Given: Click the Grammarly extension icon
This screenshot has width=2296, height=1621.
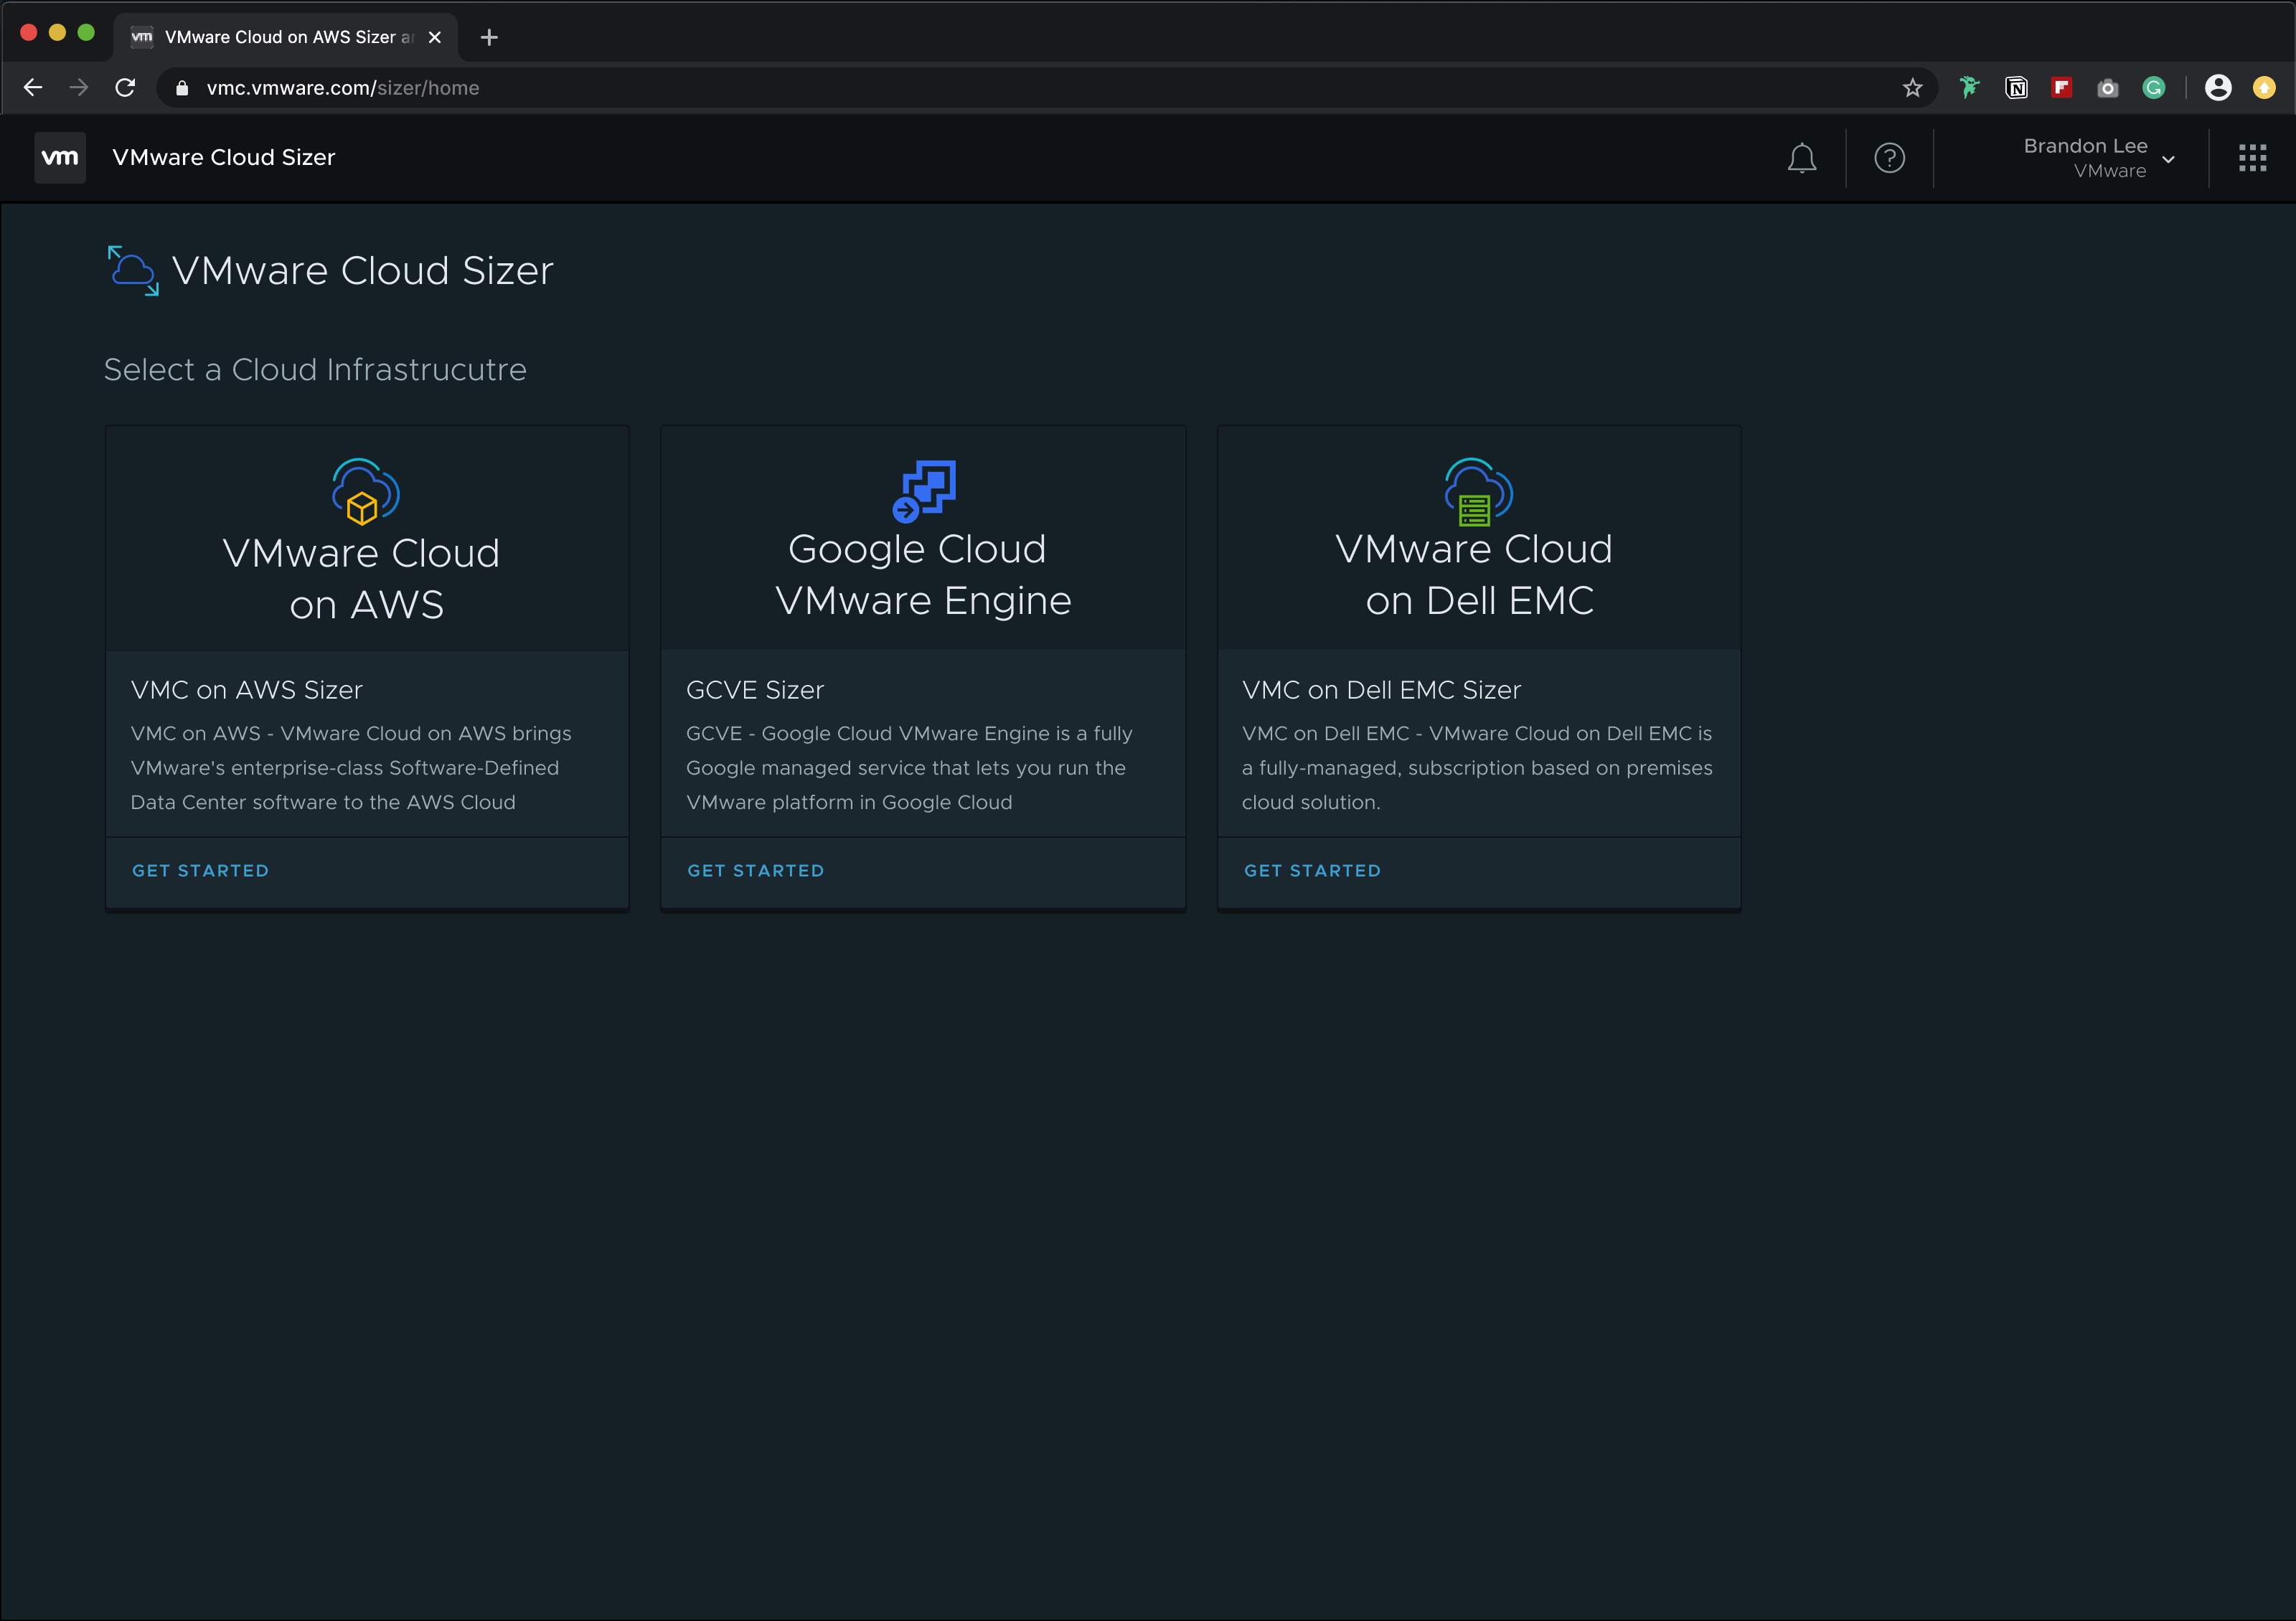Looking at the screenshot, I should coord(2153,88).
